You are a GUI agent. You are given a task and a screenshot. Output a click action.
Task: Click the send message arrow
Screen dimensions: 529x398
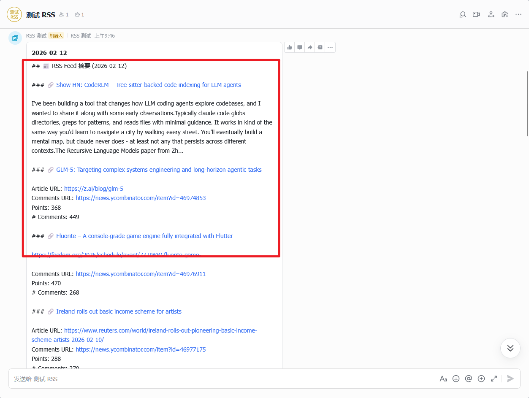click(510, 379)
